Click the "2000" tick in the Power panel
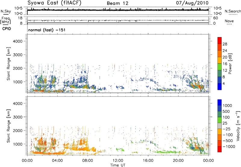This screenshot has height=167, width=241. point(17,68)
